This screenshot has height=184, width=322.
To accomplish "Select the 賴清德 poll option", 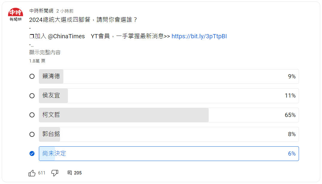I will pos(32,76).
